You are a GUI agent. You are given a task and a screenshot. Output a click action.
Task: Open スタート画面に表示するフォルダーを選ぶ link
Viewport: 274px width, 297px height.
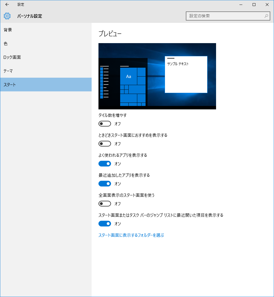(x=131, y=235)
